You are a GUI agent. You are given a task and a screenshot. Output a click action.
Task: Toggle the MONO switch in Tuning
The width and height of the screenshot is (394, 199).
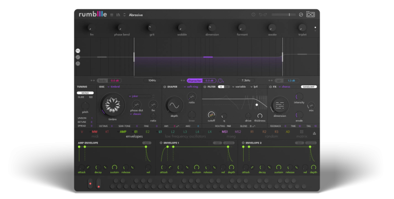(x=85, y=93)
